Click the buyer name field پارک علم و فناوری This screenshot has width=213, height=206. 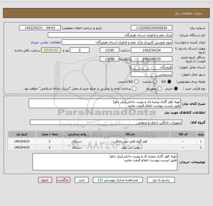pos(110,35)
